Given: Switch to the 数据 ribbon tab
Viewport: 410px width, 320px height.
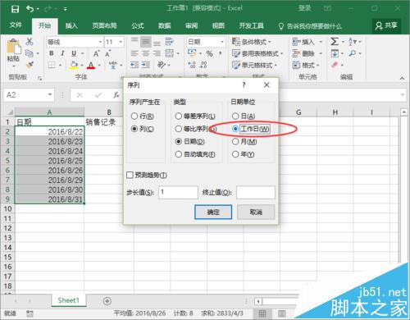Looking at the screenshot, I should point(165,25).
